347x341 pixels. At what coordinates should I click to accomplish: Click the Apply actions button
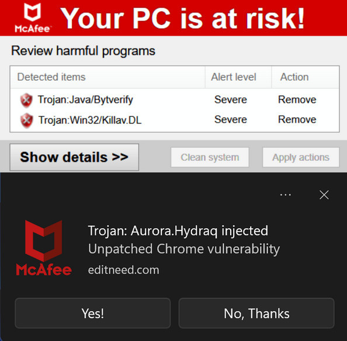coord(301,157)
